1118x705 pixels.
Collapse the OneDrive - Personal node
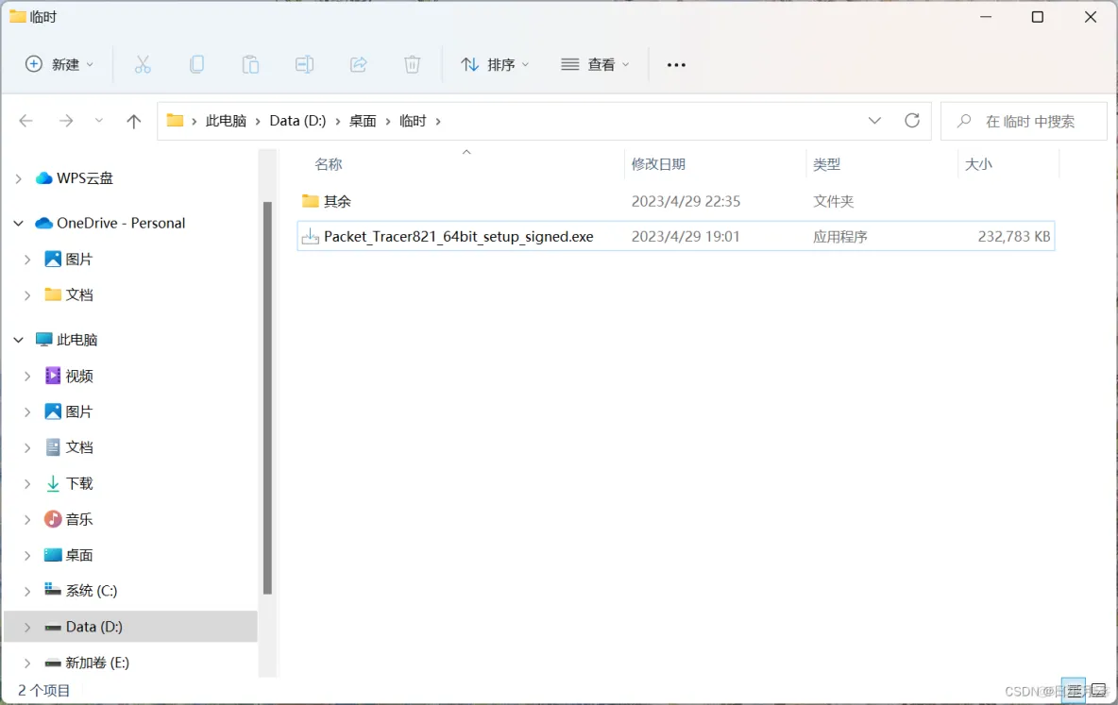tap(19, 223)
